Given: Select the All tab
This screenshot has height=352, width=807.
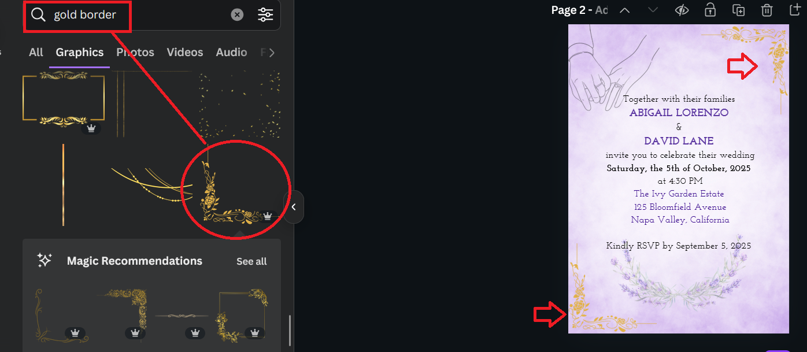Looking at the screenshot, I should click(36, 53).
